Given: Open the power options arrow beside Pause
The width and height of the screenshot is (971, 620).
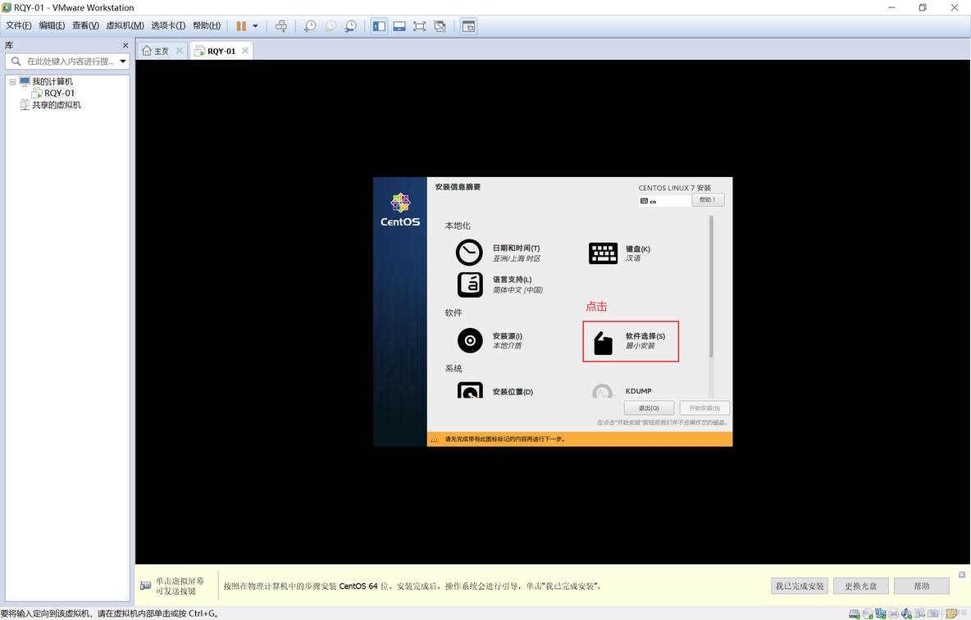Looking at the screenshot, I should click(x=255, y=26).
